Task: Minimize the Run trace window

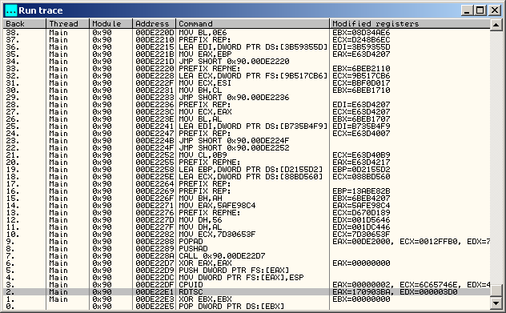Action: 466,10
